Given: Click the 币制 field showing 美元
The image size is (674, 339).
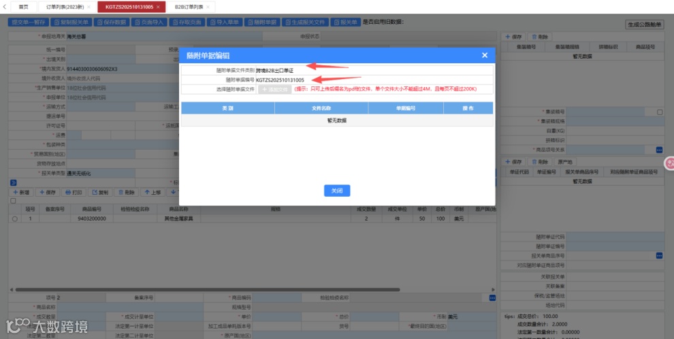Looking at the screenshot, I should click(472, 317).
